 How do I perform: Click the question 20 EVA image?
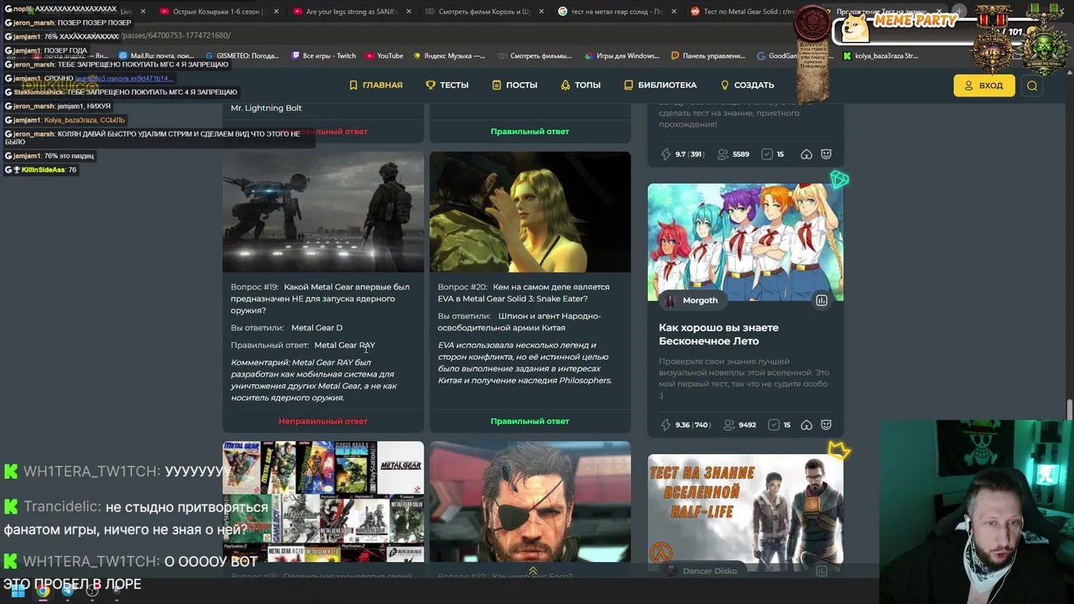tap(529, 211)
